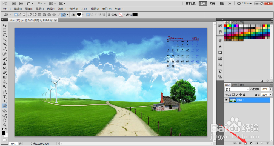This screenshot has height=146, width=274.
Task: Select the Dodge tool
Action: click(5, 87)
